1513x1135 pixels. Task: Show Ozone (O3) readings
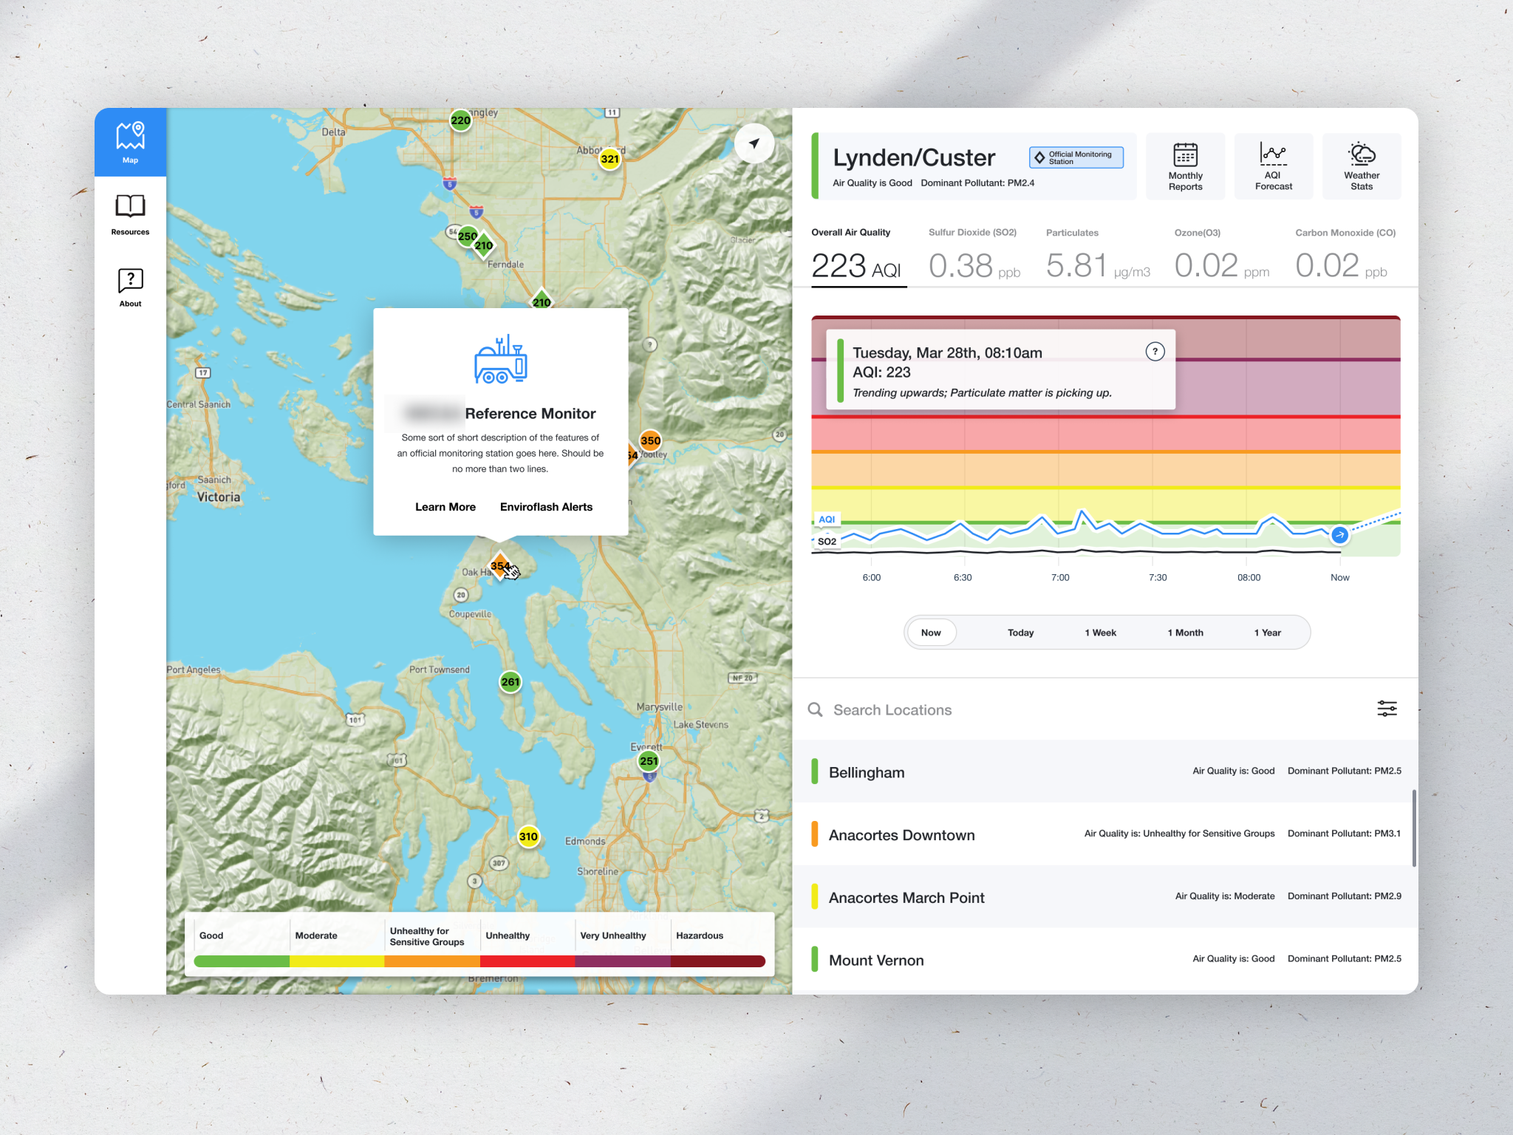click(1222, 255)
